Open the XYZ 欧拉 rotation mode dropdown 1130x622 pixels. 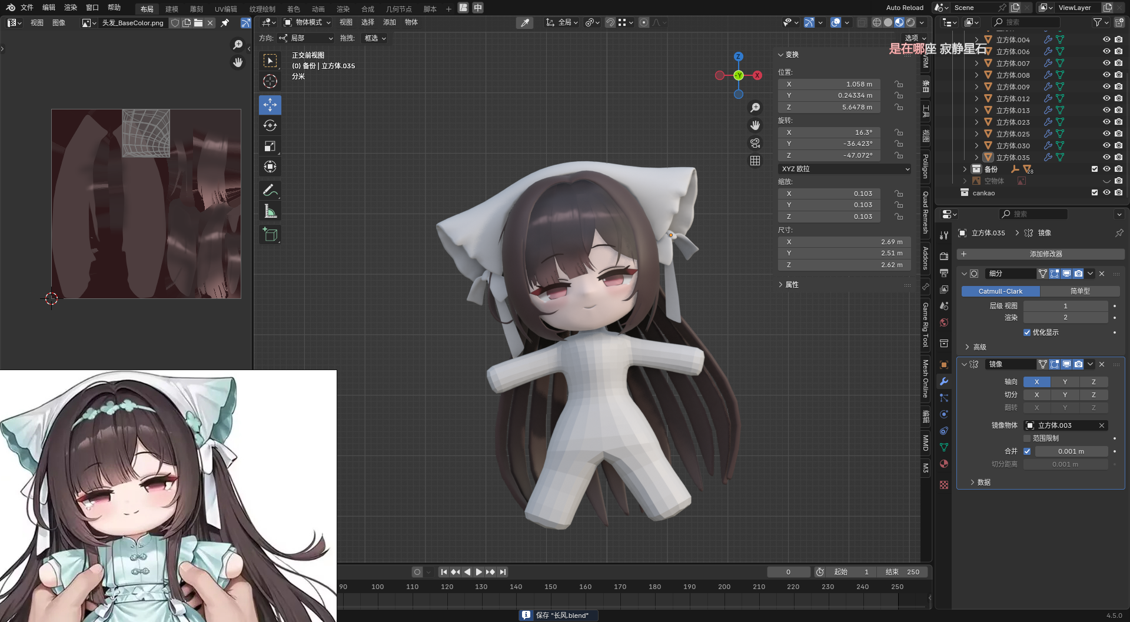point(845,169)
